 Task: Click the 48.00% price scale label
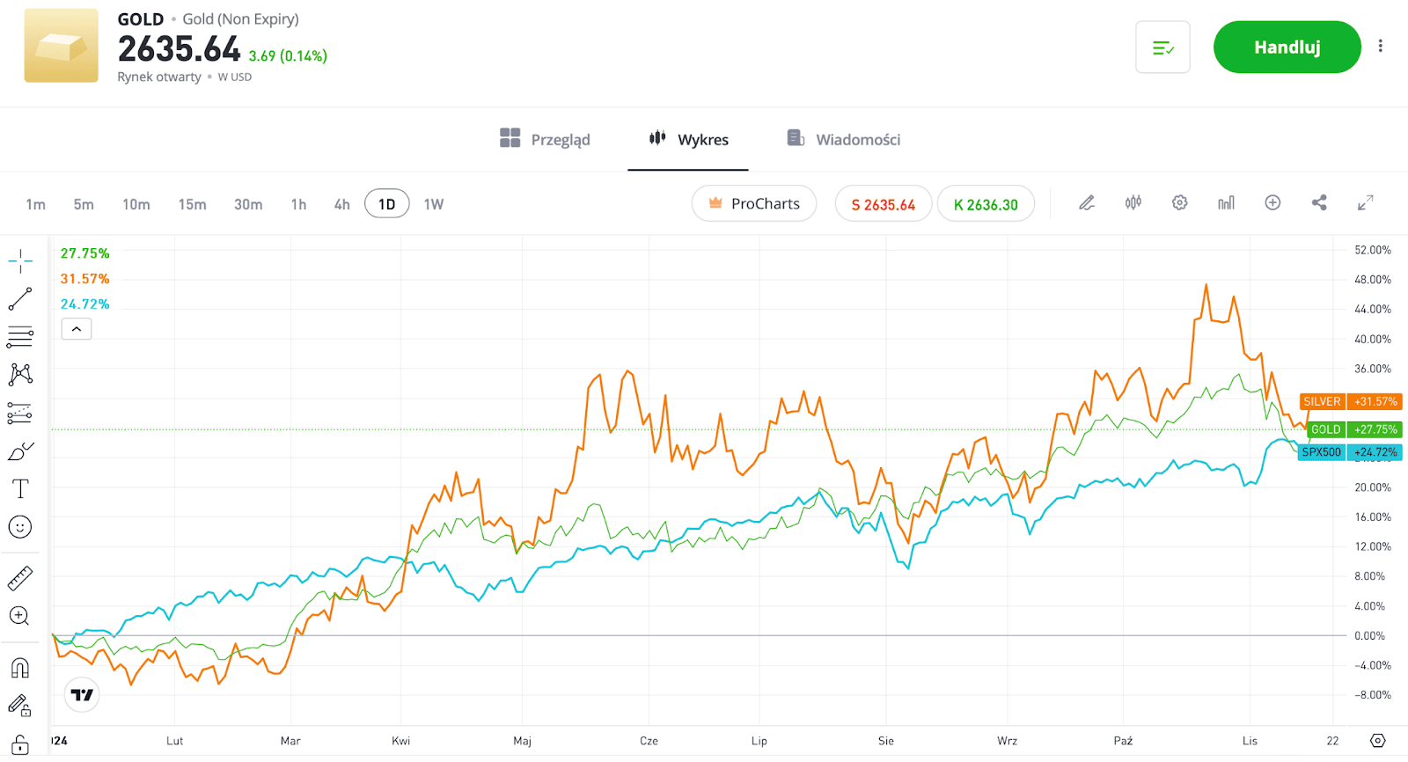tap(1373, 280)
